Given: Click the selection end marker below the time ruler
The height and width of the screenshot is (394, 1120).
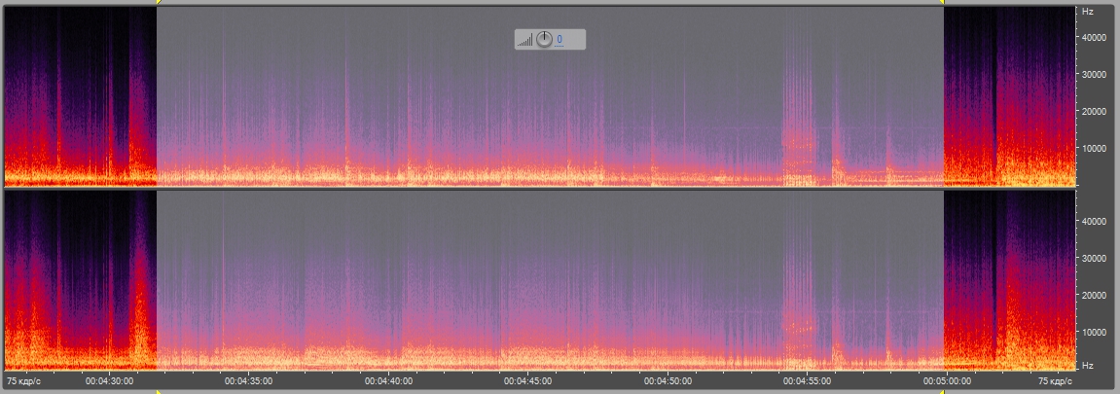Looking at the screenshot, I should [x=943, y=391].
